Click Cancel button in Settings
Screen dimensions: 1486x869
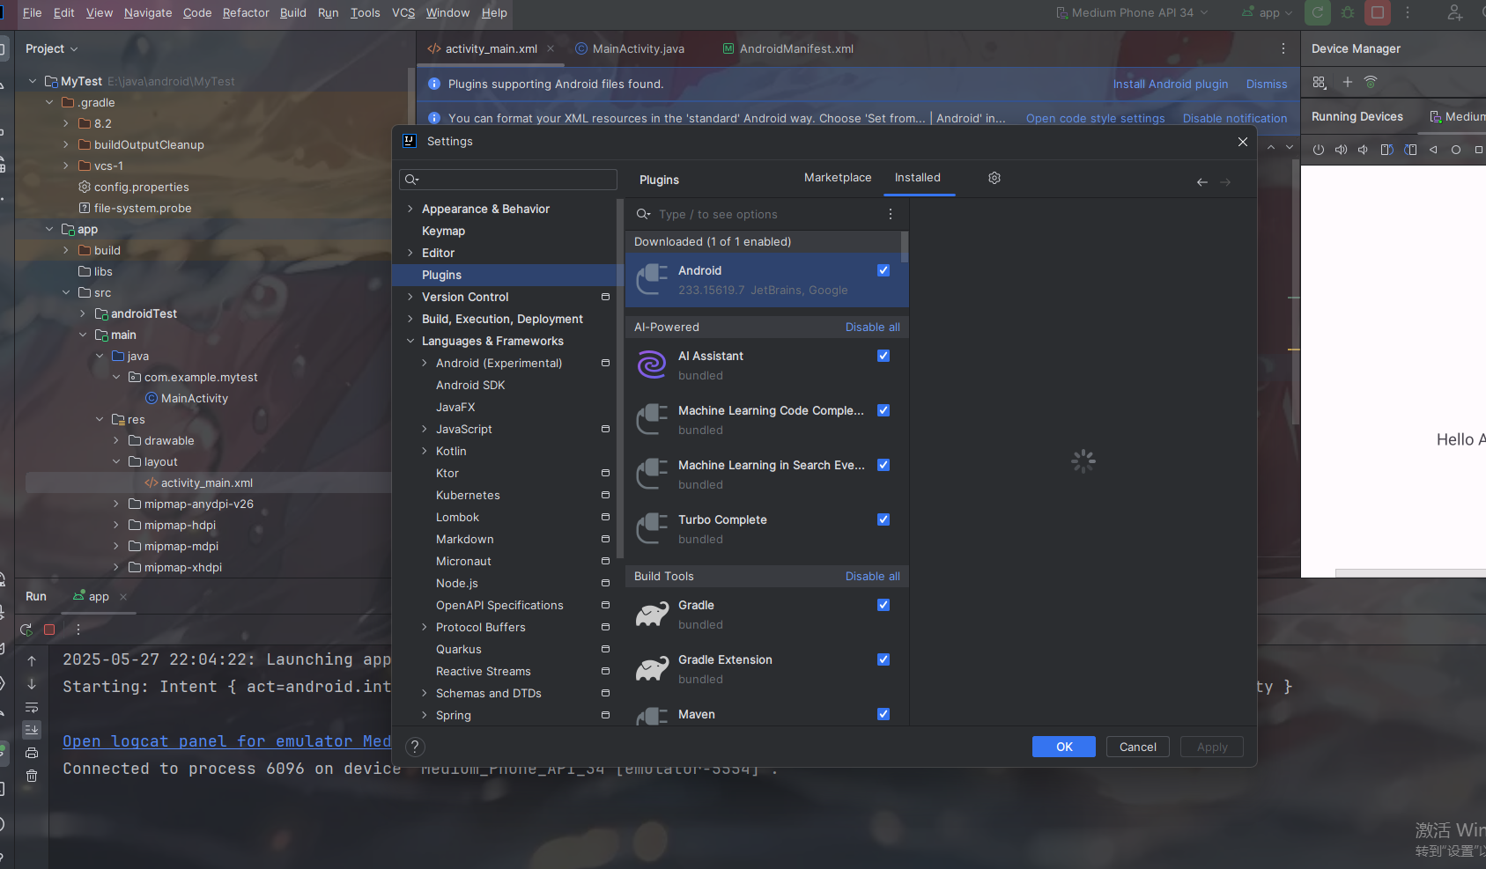1138,747
